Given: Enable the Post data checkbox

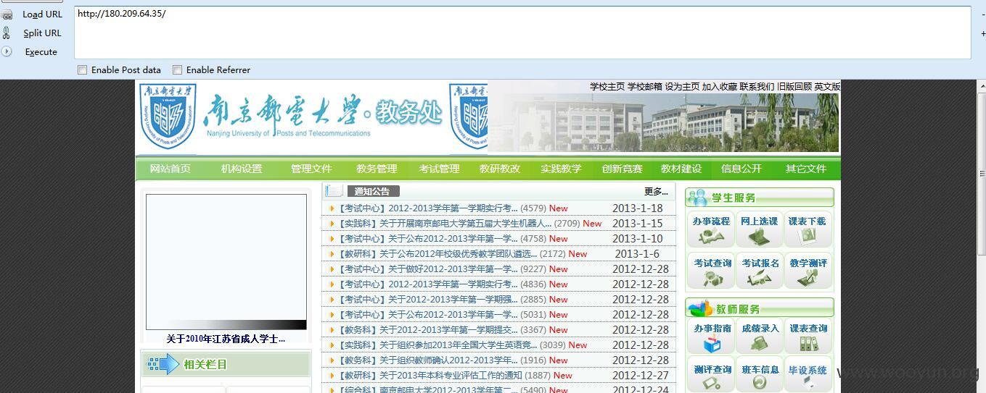Looking at the screenshot, I should (x=83, y=70).
